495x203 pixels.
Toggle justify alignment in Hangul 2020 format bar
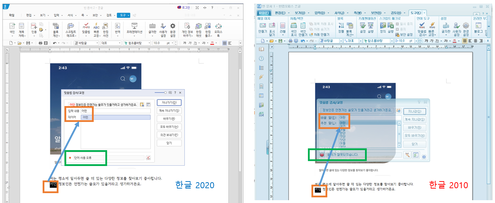pos(225,43)
